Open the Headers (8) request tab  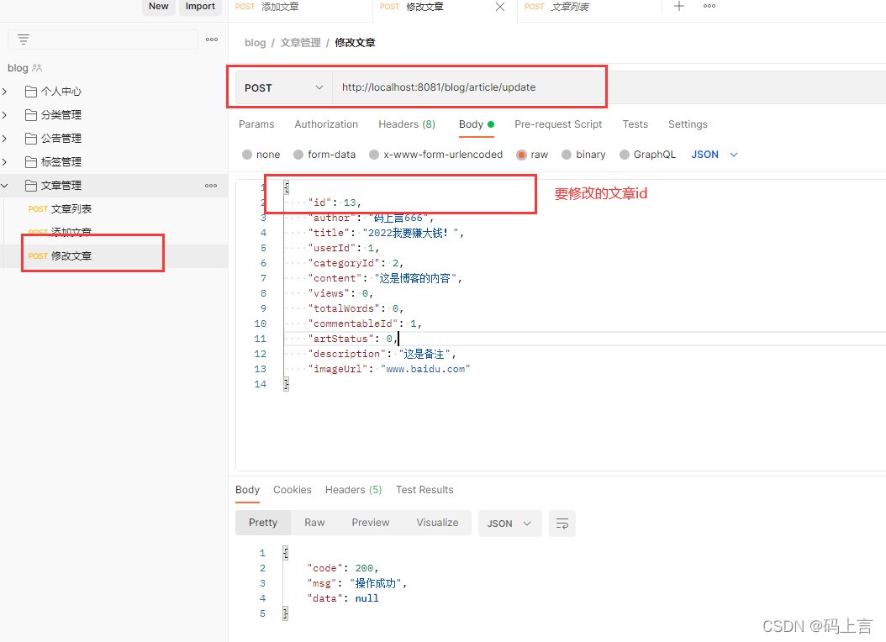(x=407, y=124)
